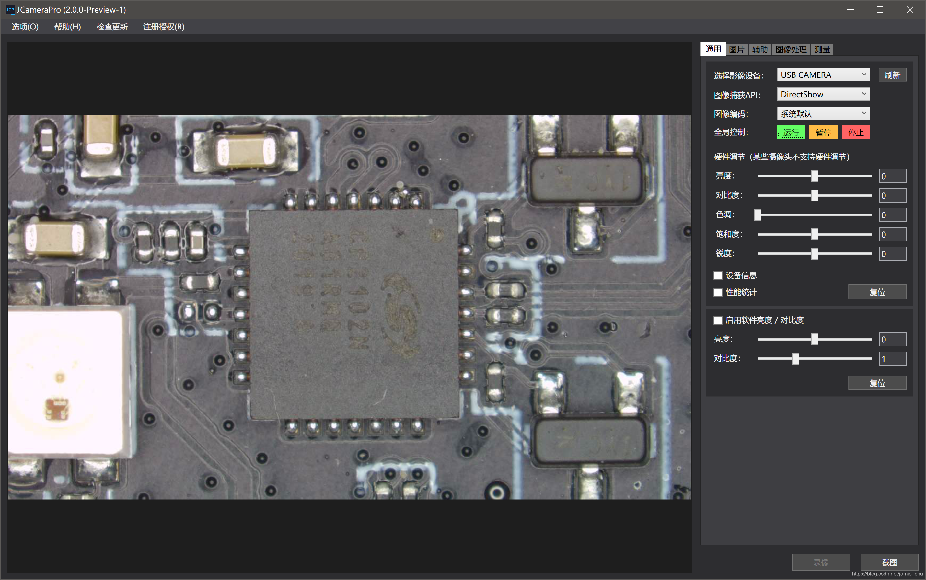This screenshot has width=926, height=580.
Task: Toggle 启用软件亮度/对比度 checkbox
Action: [718, 320]
